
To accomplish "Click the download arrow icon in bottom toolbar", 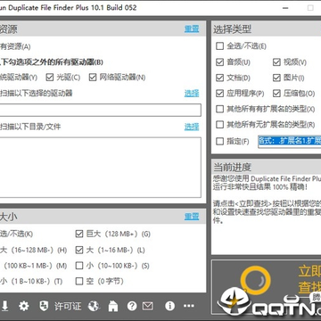I will (x=4, y=306).
